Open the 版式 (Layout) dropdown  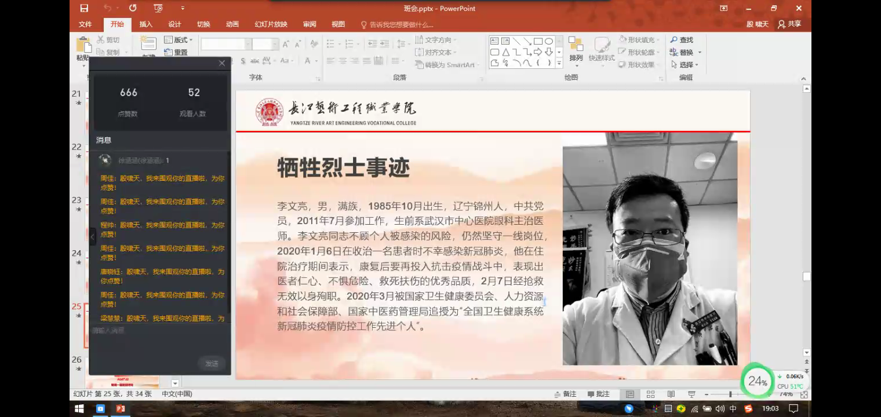[178, 40]
